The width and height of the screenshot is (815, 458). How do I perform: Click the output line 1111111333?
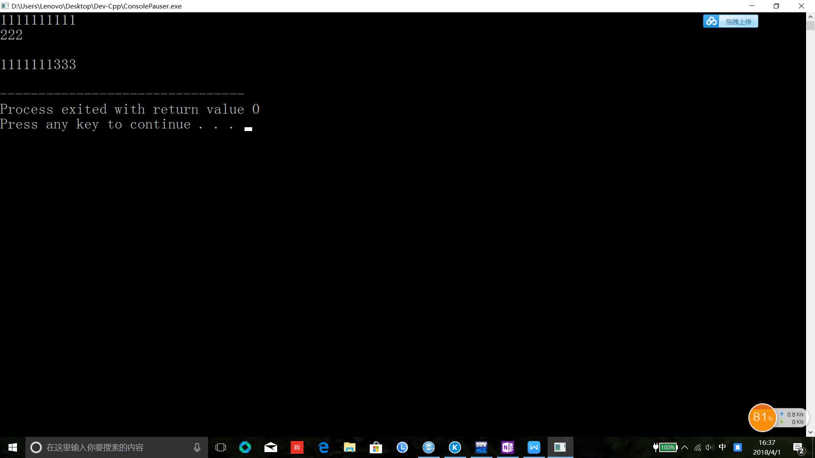[x=38, y=65]
